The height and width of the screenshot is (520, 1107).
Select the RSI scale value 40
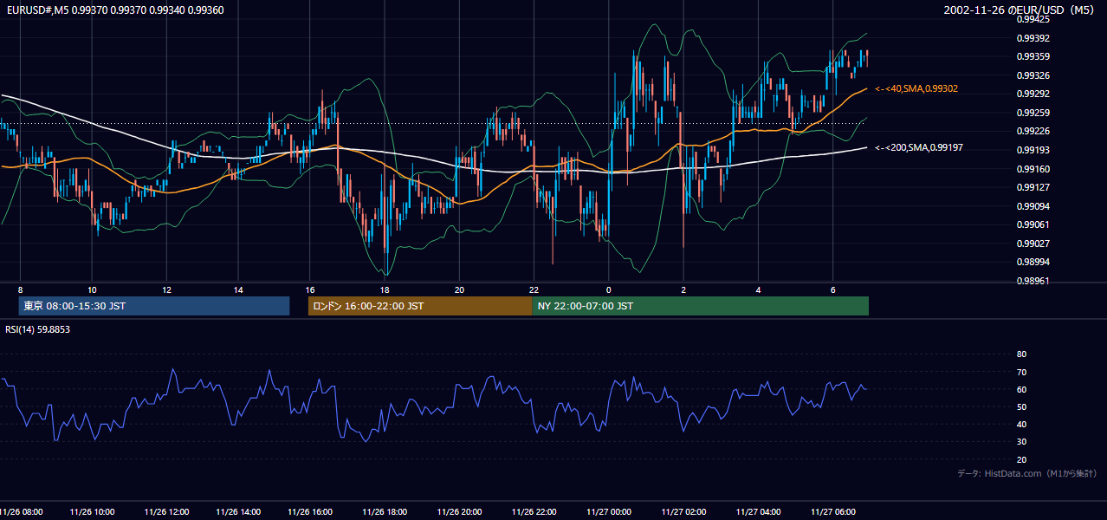tap(1021, 424)
